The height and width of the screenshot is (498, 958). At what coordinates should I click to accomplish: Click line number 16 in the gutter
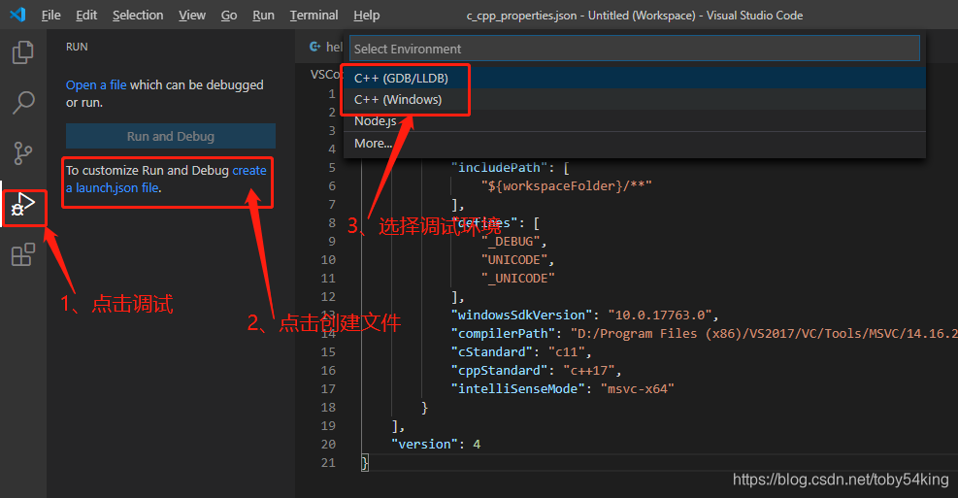328,370
